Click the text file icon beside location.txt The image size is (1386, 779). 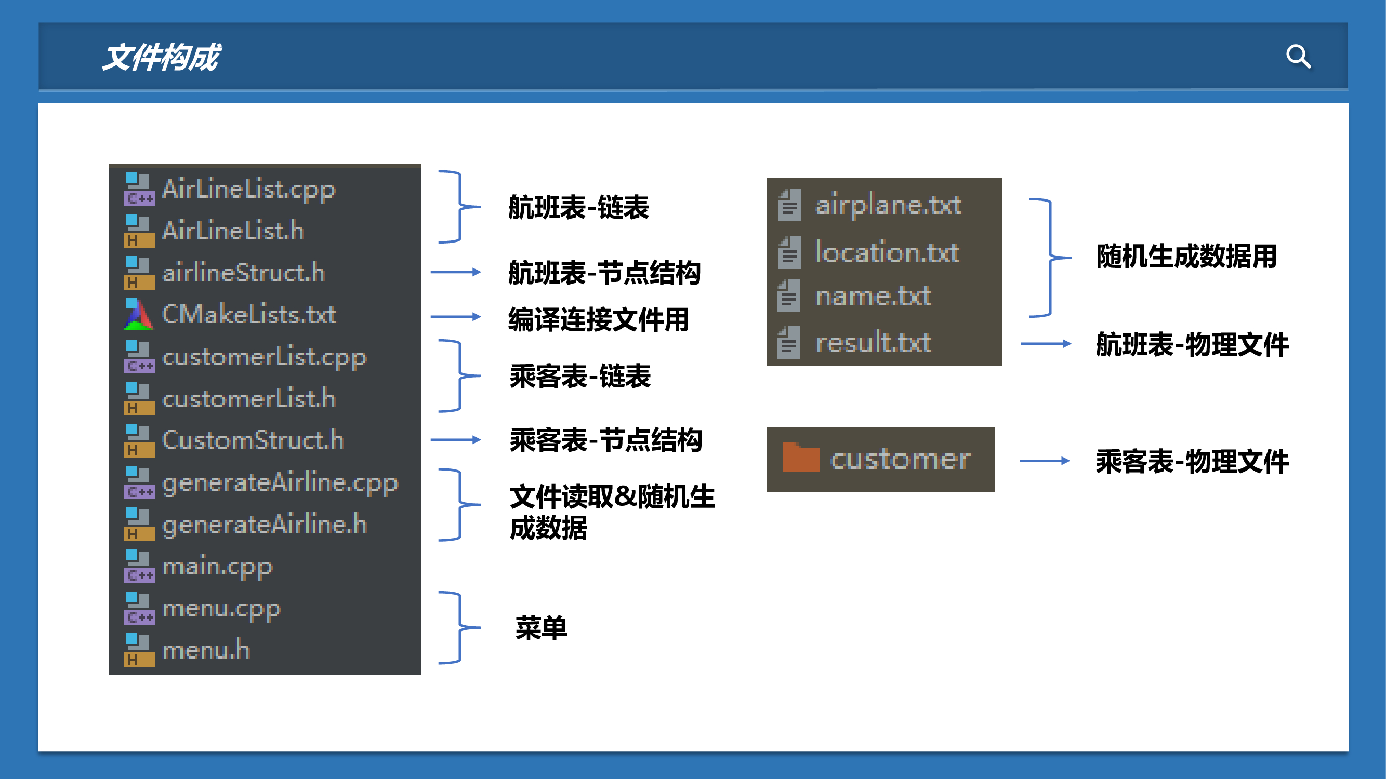790,253
